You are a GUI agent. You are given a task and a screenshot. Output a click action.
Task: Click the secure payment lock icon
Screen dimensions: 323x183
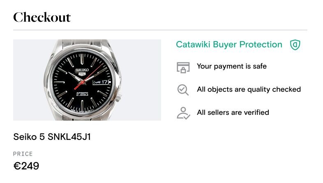click(x=183, y=66)
